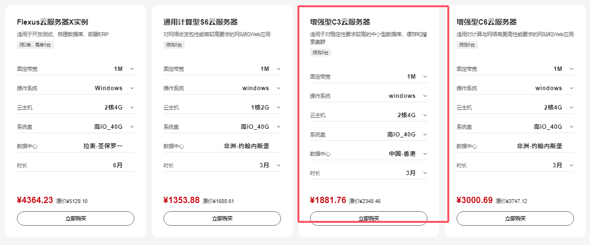
Task: Open duration 3月 dropdown in C6 card
Action: tap(515, 165)
